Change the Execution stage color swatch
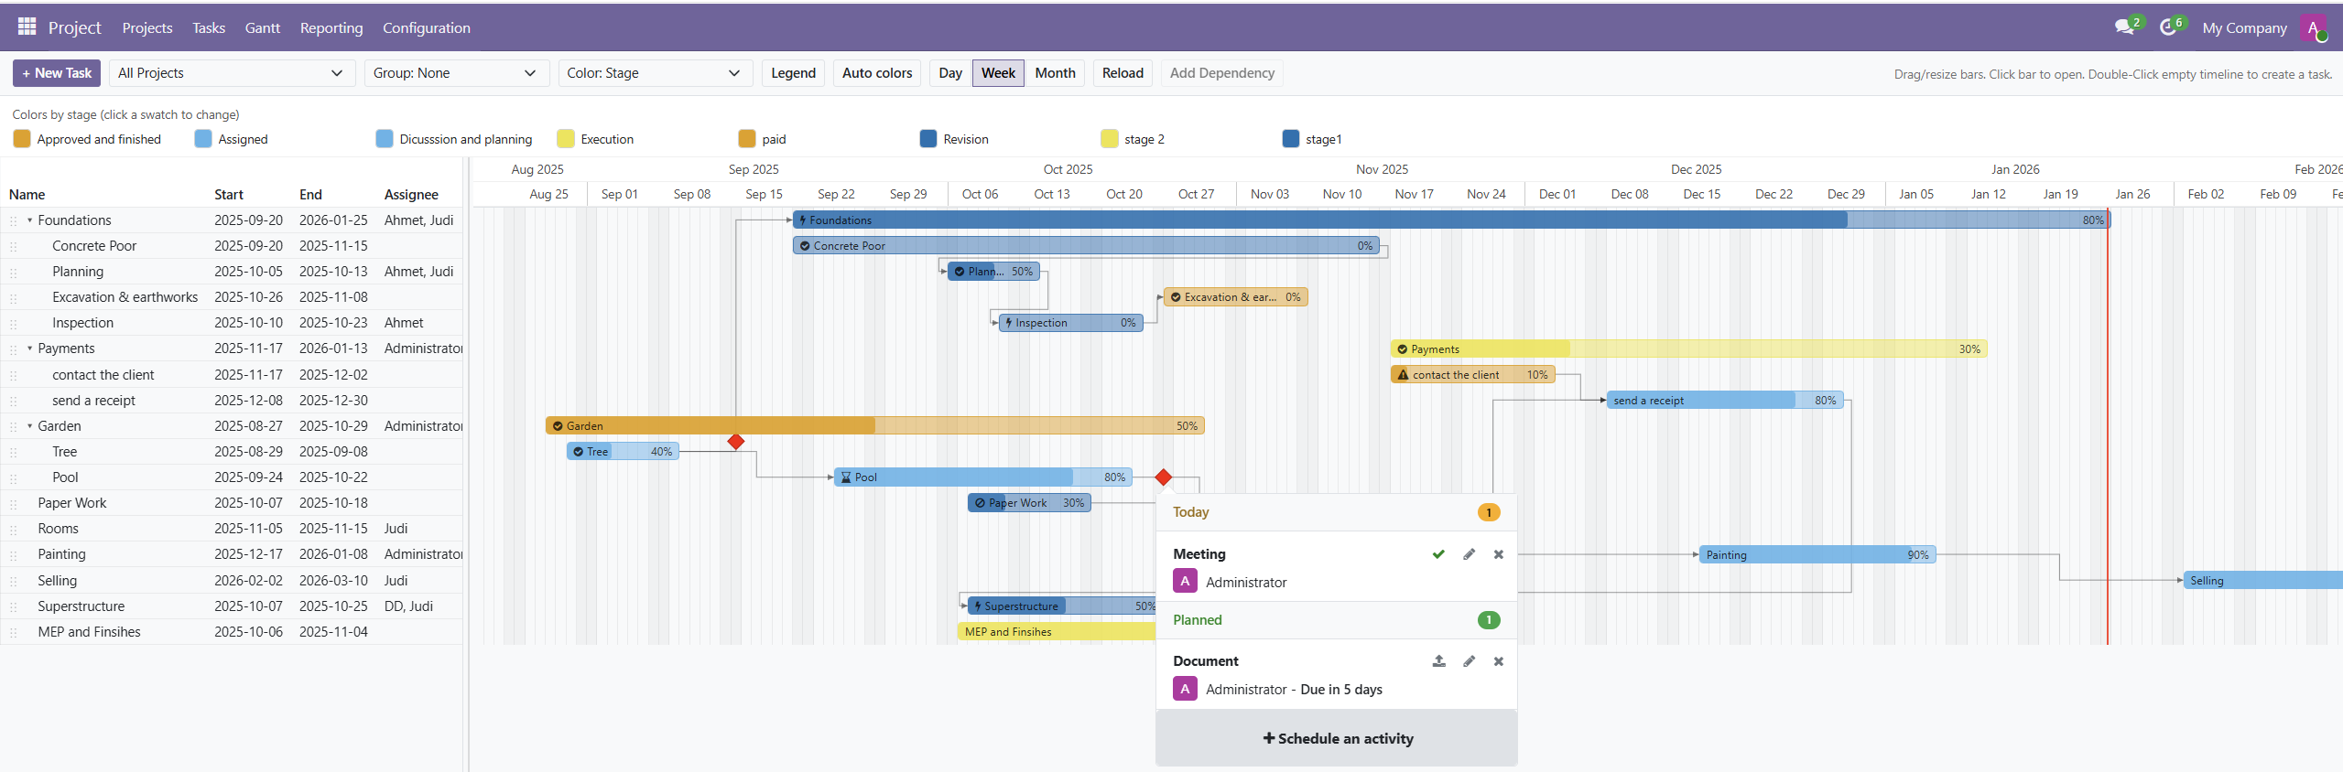This screenshot has width=2343, height=772. (x=566, y=139)
